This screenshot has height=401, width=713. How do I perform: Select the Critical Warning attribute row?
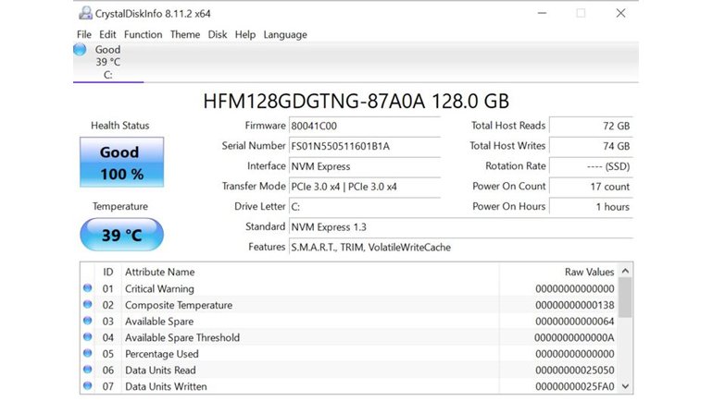tap(349, 288)
